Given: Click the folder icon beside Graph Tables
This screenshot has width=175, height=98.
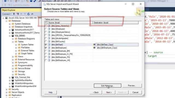Looking at the screenshot, I should point(19,53).
